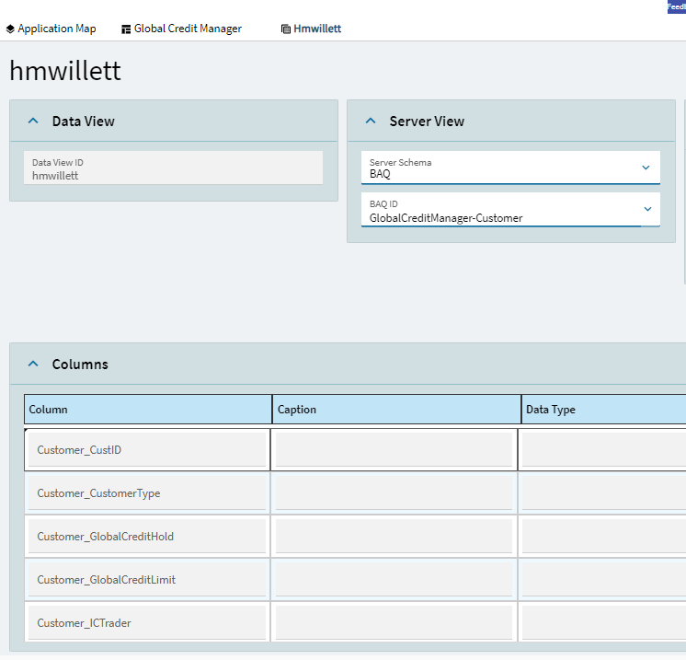Open the BAQ ID dropdown

pos(646,210)
